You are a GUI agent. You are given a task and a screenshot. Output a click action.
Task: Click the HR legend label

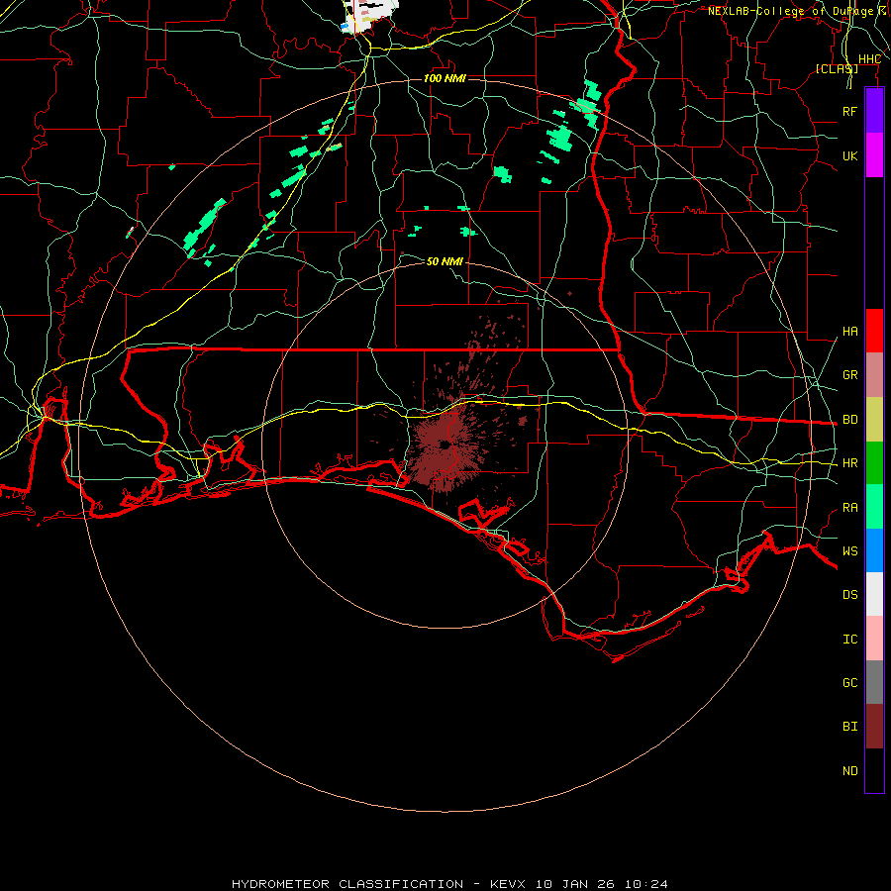849,463
